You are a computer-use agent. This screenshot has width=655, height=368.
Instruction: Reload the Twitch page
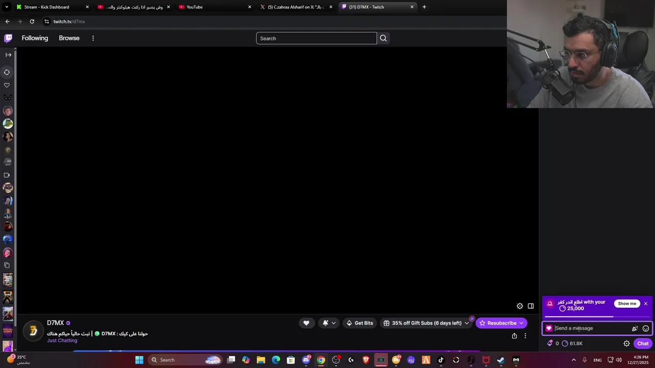[32, 21]
